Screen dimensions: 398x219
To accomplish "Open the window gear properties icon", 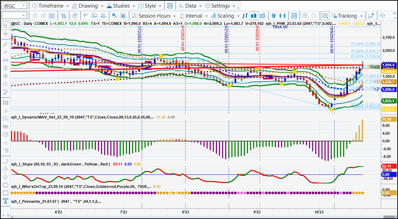I will pyautogui.click(x=123, y=16).
